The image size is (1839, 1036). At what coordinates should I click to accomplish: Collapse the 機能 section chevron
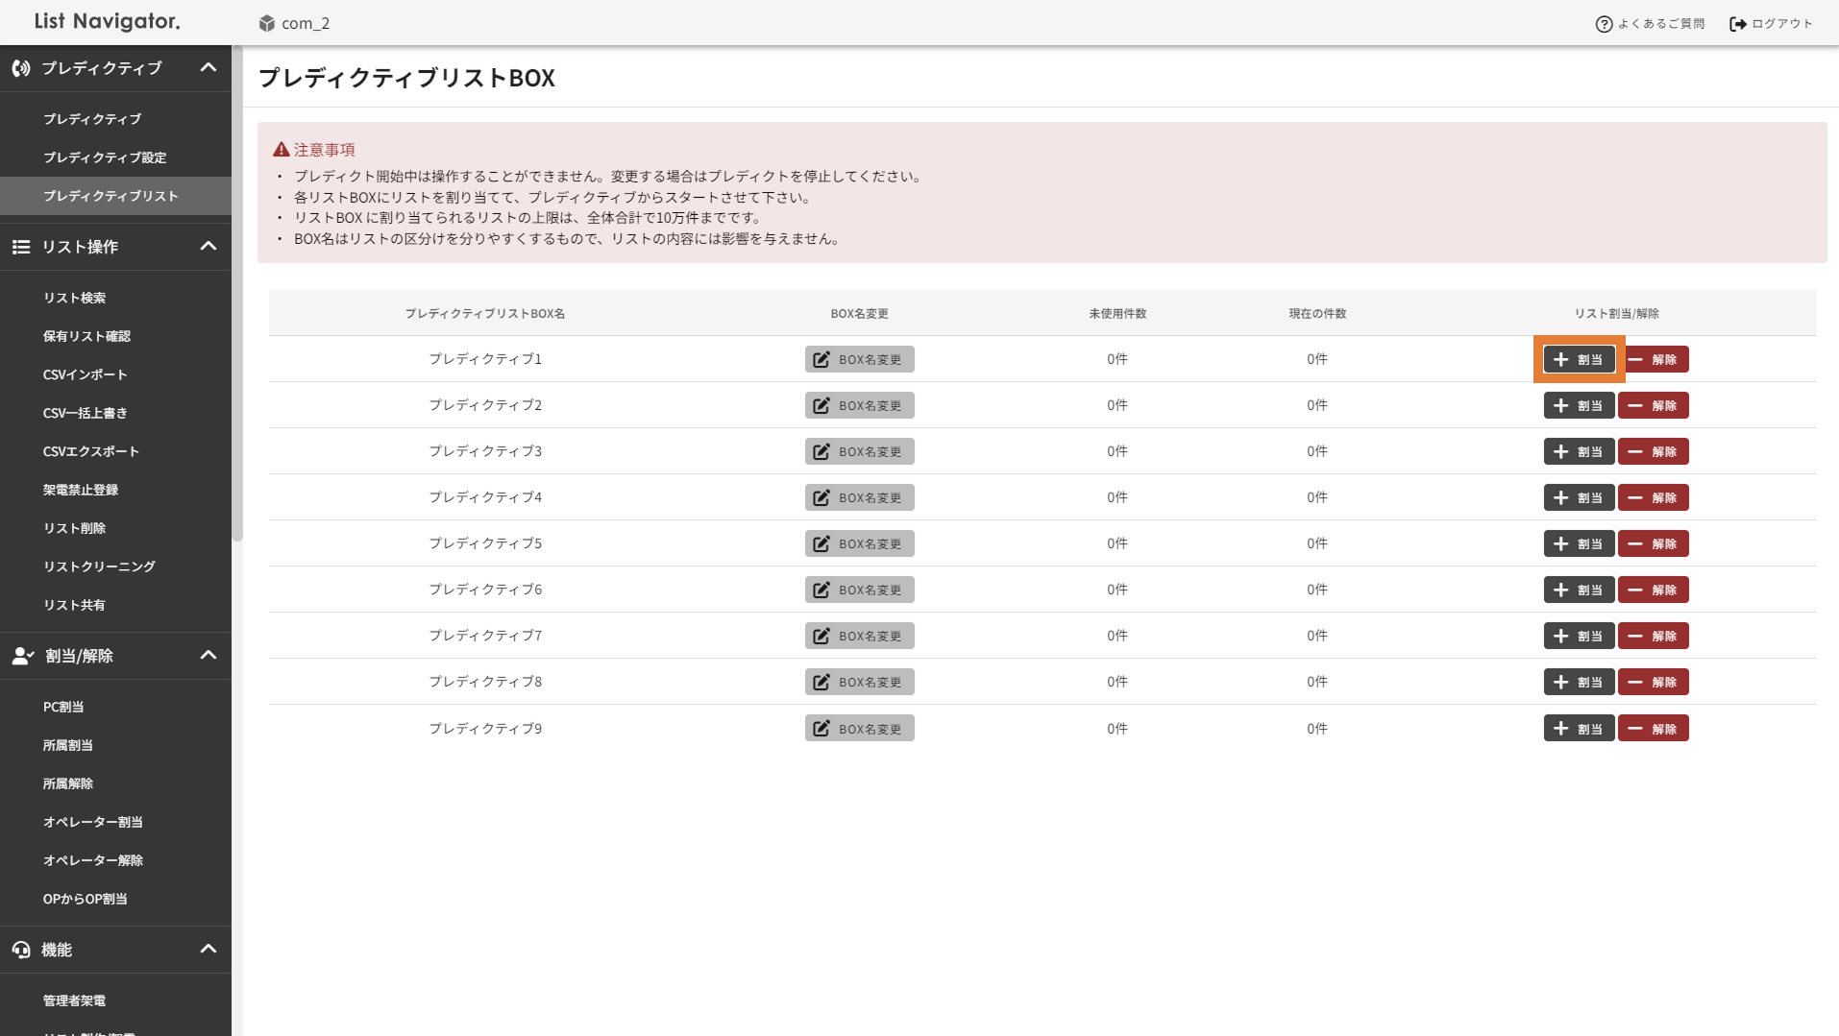point(208,950)
